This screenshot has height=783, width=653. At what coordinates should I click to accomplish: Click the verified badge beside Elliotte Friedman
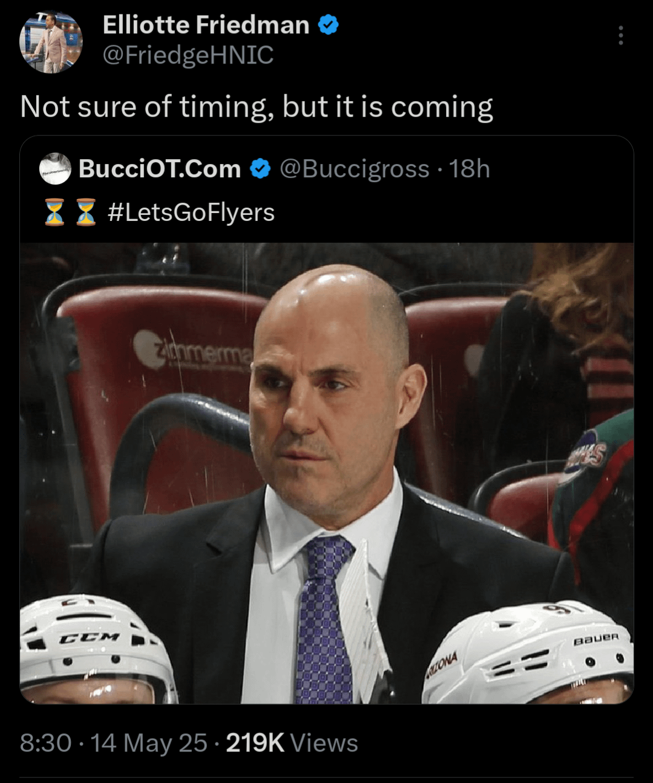tap(328, 25)
